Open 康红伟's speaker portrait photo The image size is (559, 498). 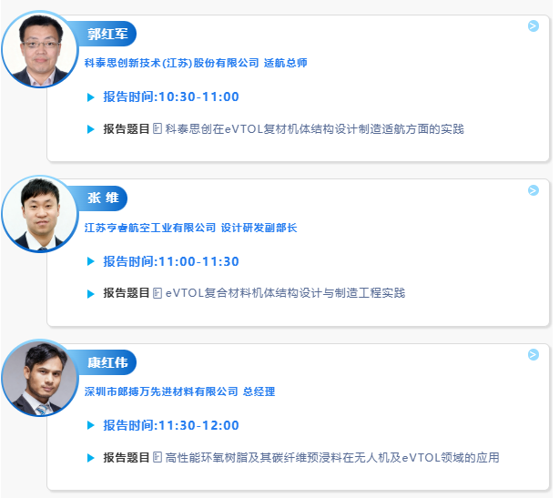click(39, 379)
